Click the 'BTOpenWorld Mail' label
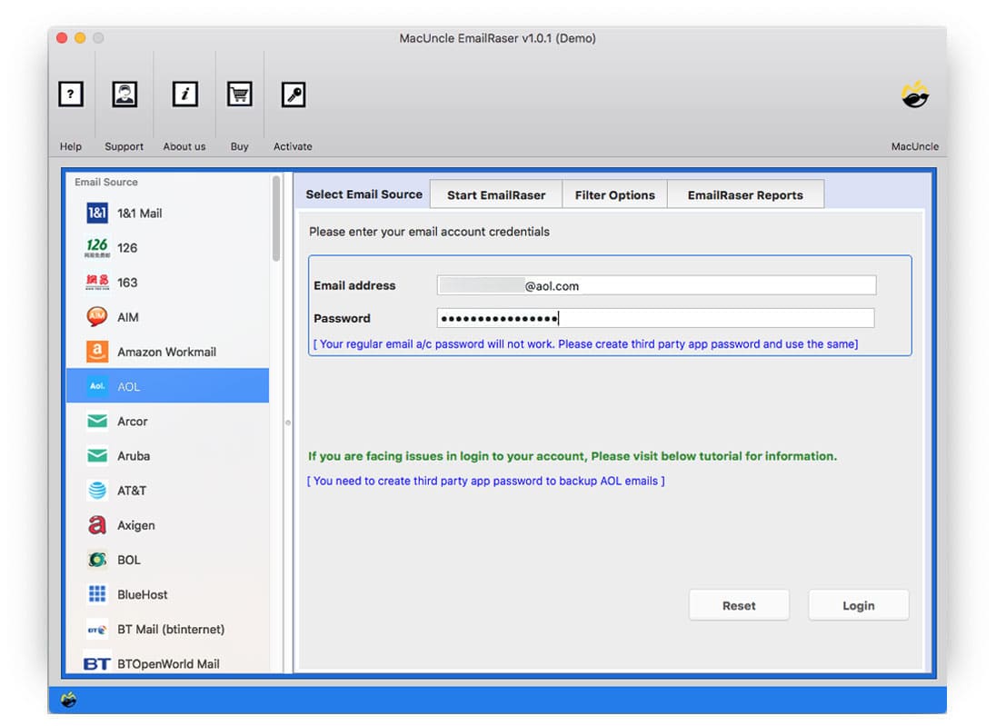Viewport: 996px width, 726px height. (x=168, y=663)
